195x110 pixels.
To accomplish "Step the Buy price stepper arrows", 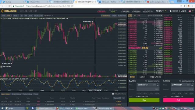I will pos(158,85).
